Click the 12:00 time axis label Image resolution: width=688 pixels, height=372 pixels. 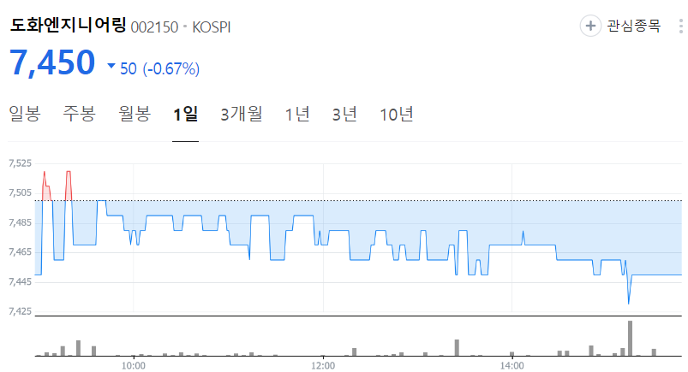pos(323,365)
